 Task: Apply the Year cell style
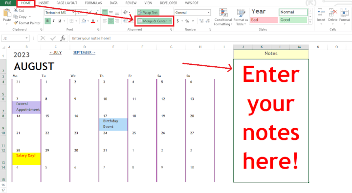coord(264,12)
